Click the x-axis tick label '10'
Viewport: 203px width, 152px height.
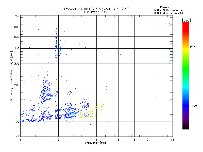[147, 140]
